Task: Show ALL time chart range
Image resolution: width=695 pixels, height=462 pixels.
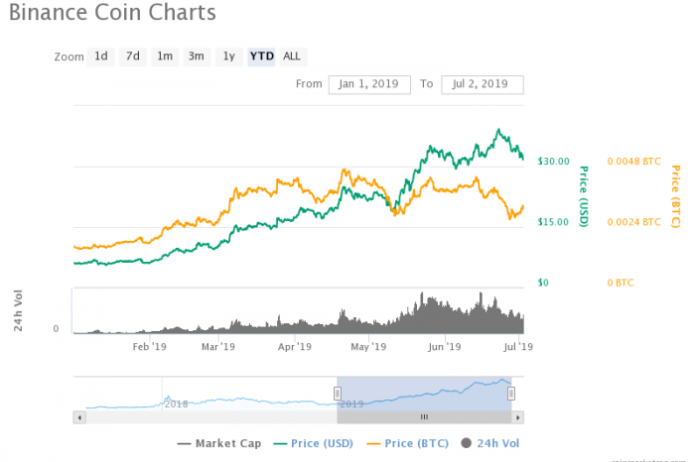Action: 293,57
